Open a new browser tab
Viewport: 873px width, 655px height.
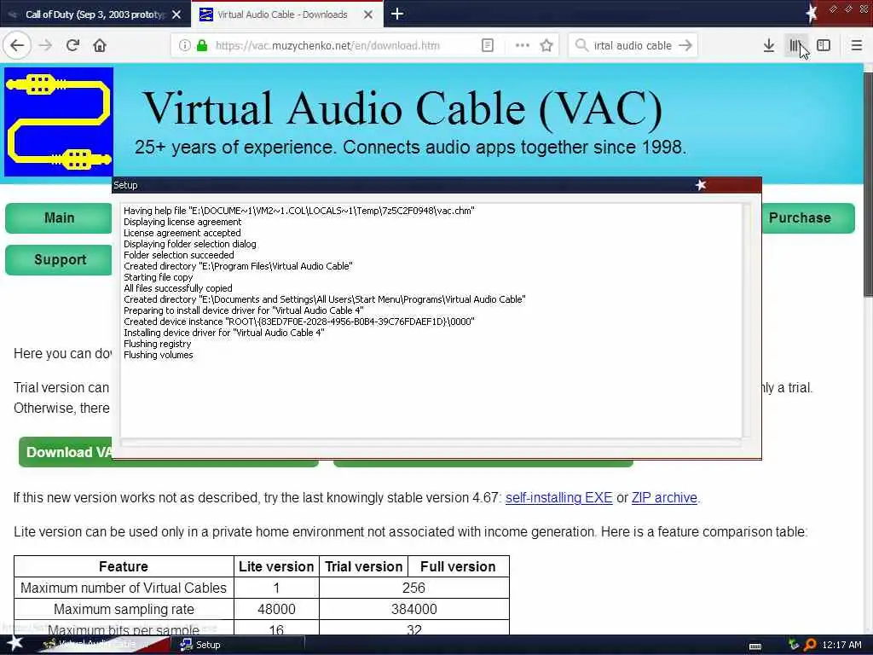[x=397, y=14]
